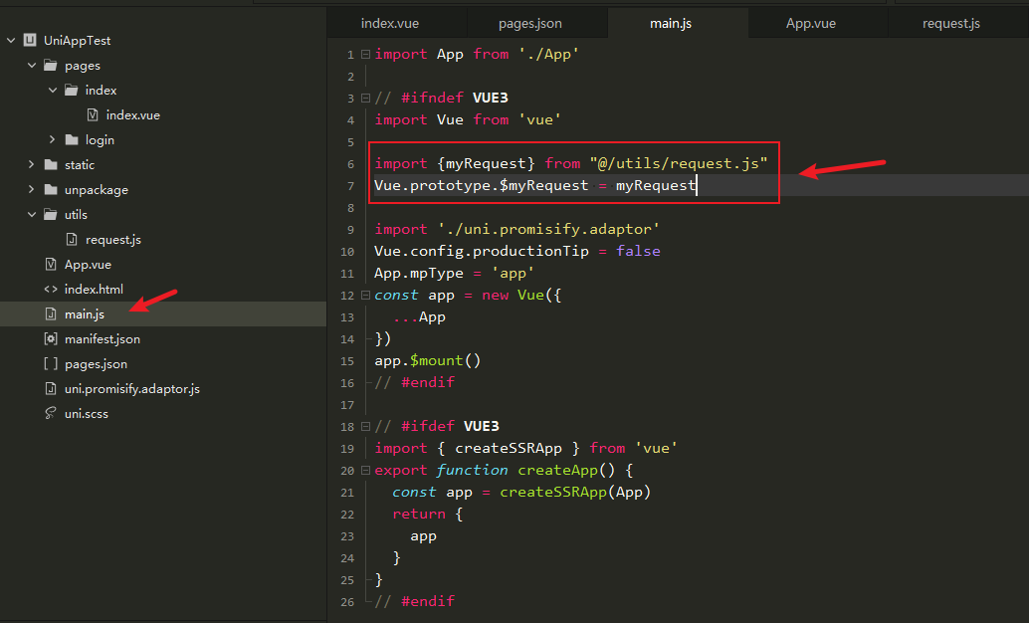The image size is (1029, 623).
Task: Click the UniAppTest project icon
Action: 30,40
